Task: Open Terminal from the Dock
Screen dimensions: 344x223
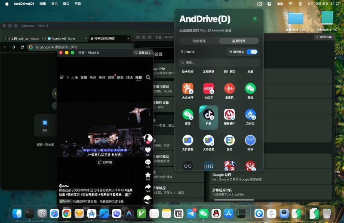Action: [29, 214]
